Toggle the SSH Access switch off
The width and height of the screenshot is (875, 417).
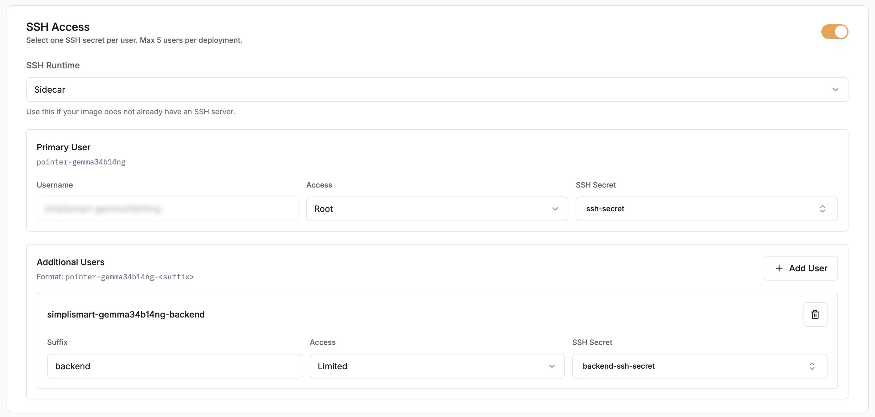[x=835, y=32]
